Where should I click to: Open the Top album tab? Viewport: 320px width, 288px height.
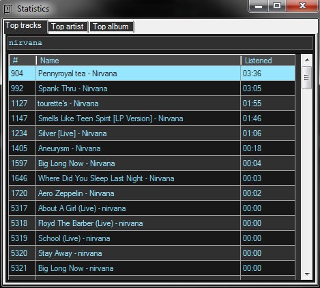click(111, 27)
